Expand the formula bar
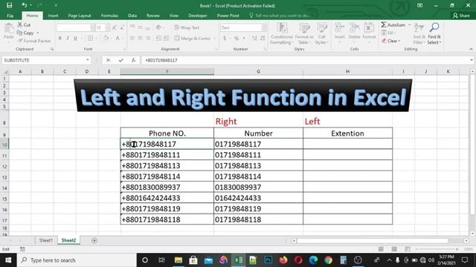476x267 pixels. pyautogui.click(x=471, y=60)
